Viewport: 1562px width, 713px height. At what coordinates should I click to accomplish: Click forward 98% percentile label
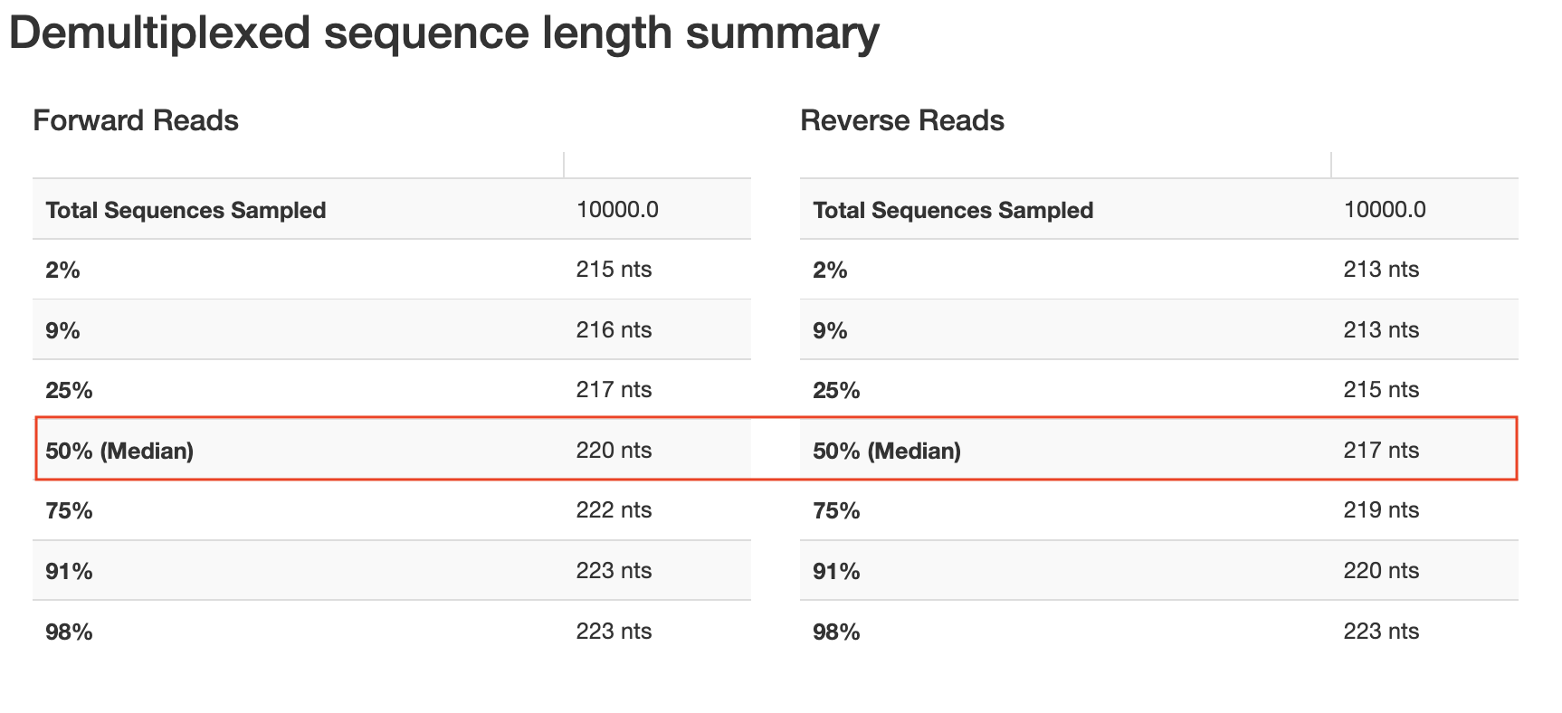point(69,632)
